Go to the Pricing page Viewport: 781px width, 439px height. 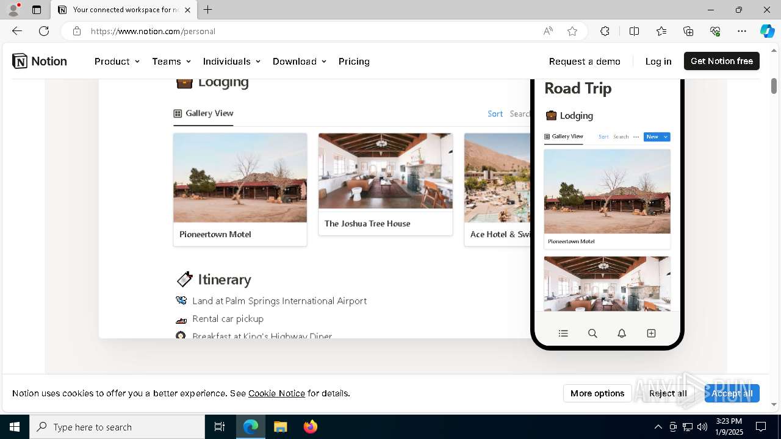point(354,61)
